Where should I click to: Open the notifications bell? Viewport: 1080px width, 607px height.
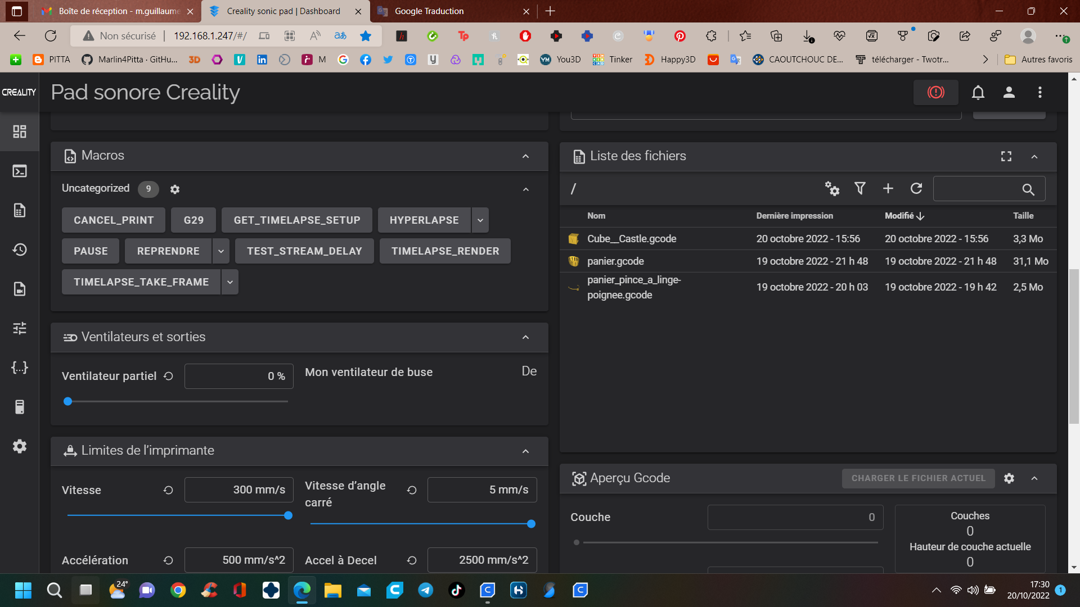(978, 92)
